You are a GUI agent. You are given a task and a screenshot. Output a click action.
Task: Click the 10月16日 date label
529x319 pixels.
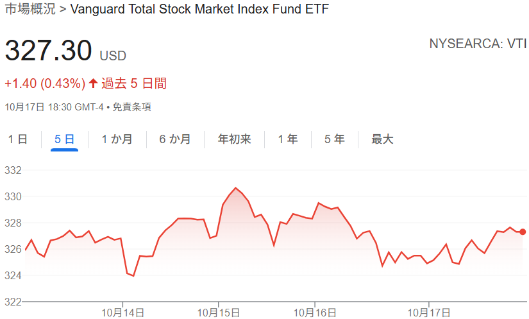point(315,313)
